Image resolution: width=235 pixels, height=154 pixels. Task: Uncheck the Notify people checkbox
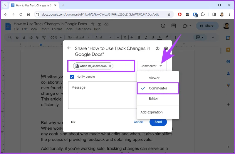(x=72, y=77)
